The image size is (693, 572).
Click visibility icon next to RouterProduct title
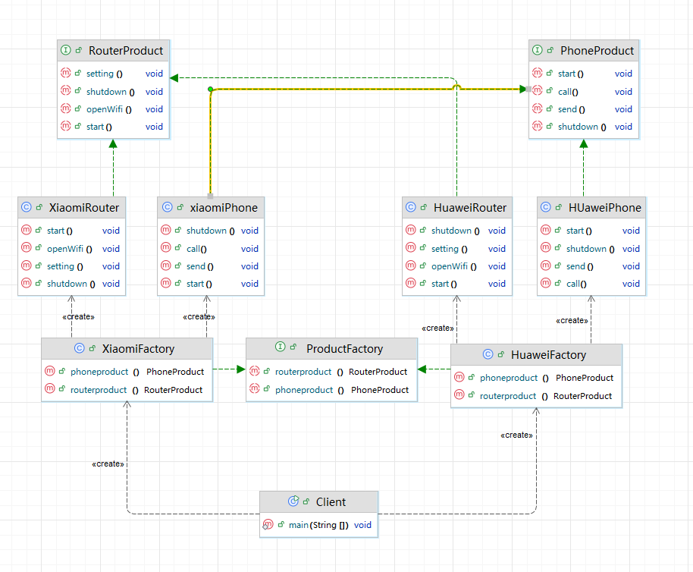[x=79, y=50]
